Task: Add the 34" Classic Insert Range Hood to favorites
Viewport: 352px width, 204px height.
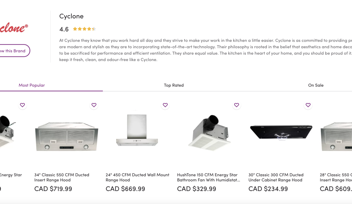Action: pyautogui.click(x=94, y=105)
